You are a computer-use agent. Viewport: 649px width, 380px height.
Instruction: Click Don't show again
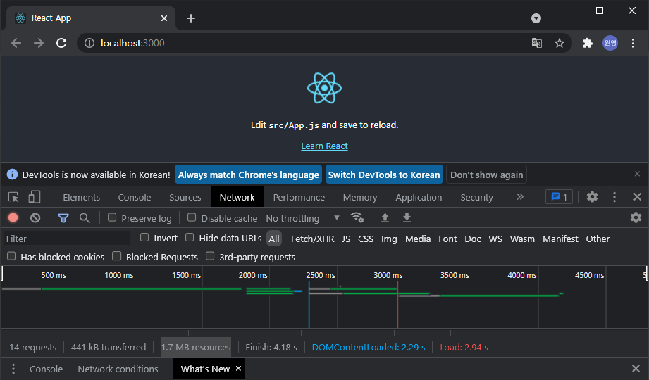coord(486,175)
